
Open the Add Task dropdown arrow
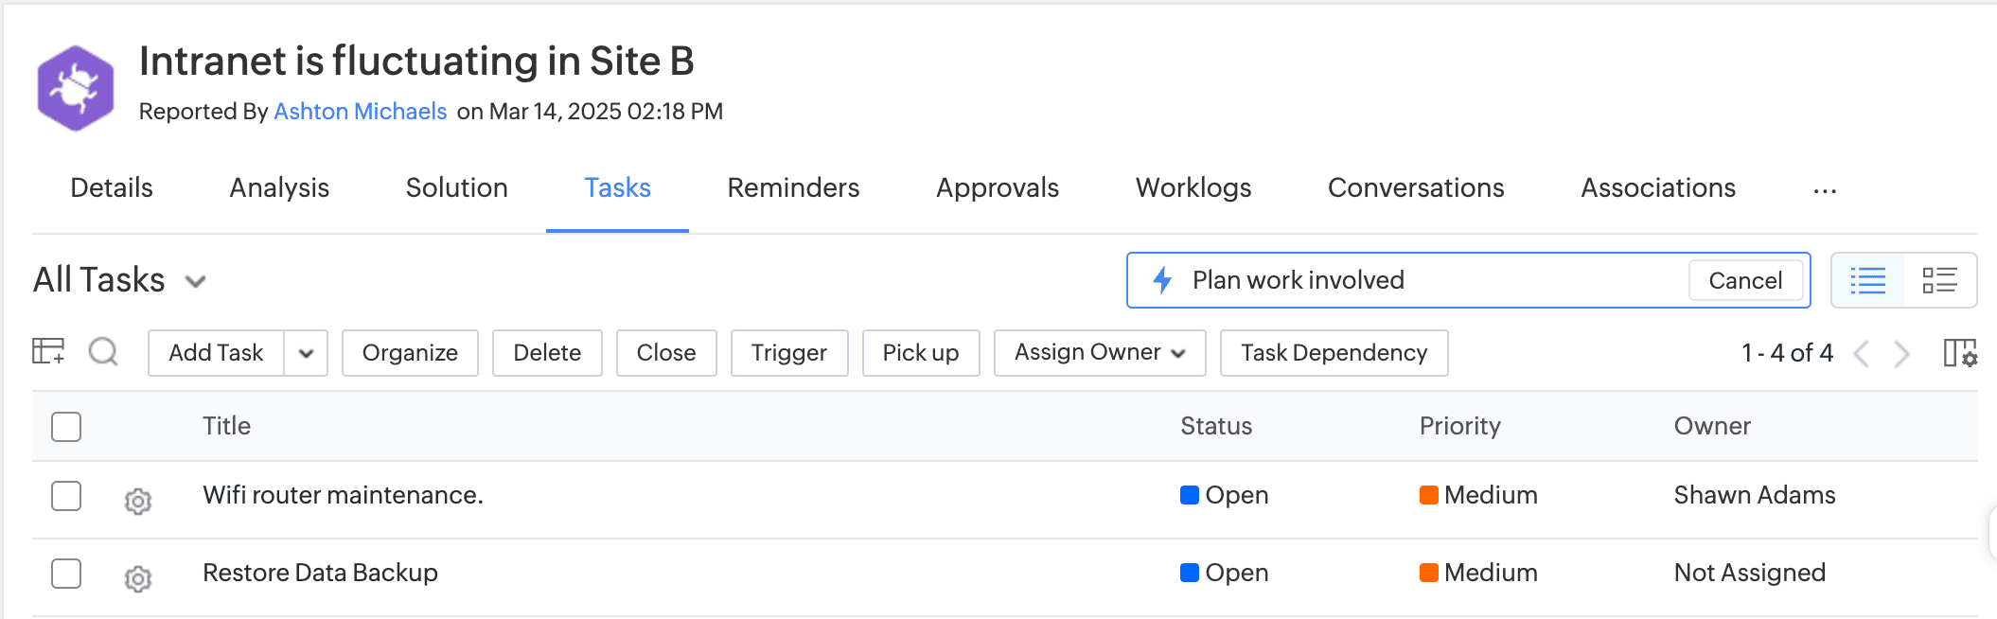tap(306, 353)
